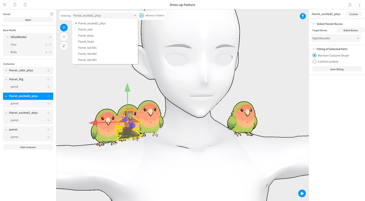This screenshot has height=201, width=365.
Task: Click the License button
Action: click(x=353, y=14)
